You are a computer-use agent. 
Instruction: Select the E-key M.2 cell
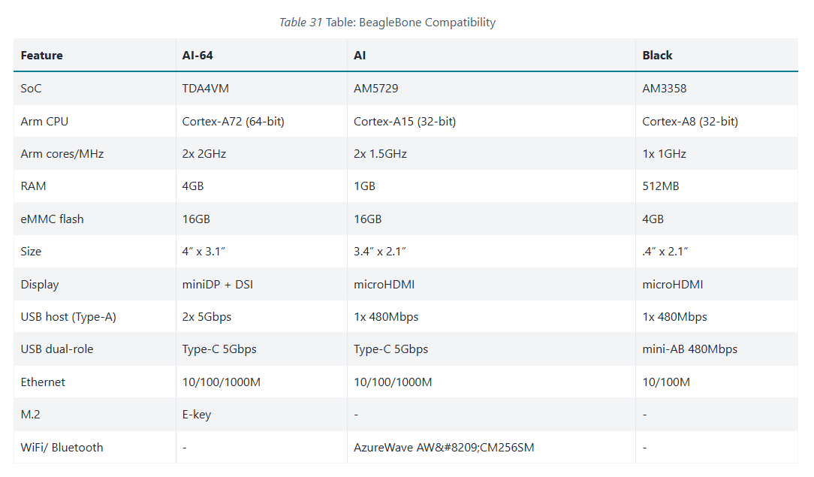[197, 415]
